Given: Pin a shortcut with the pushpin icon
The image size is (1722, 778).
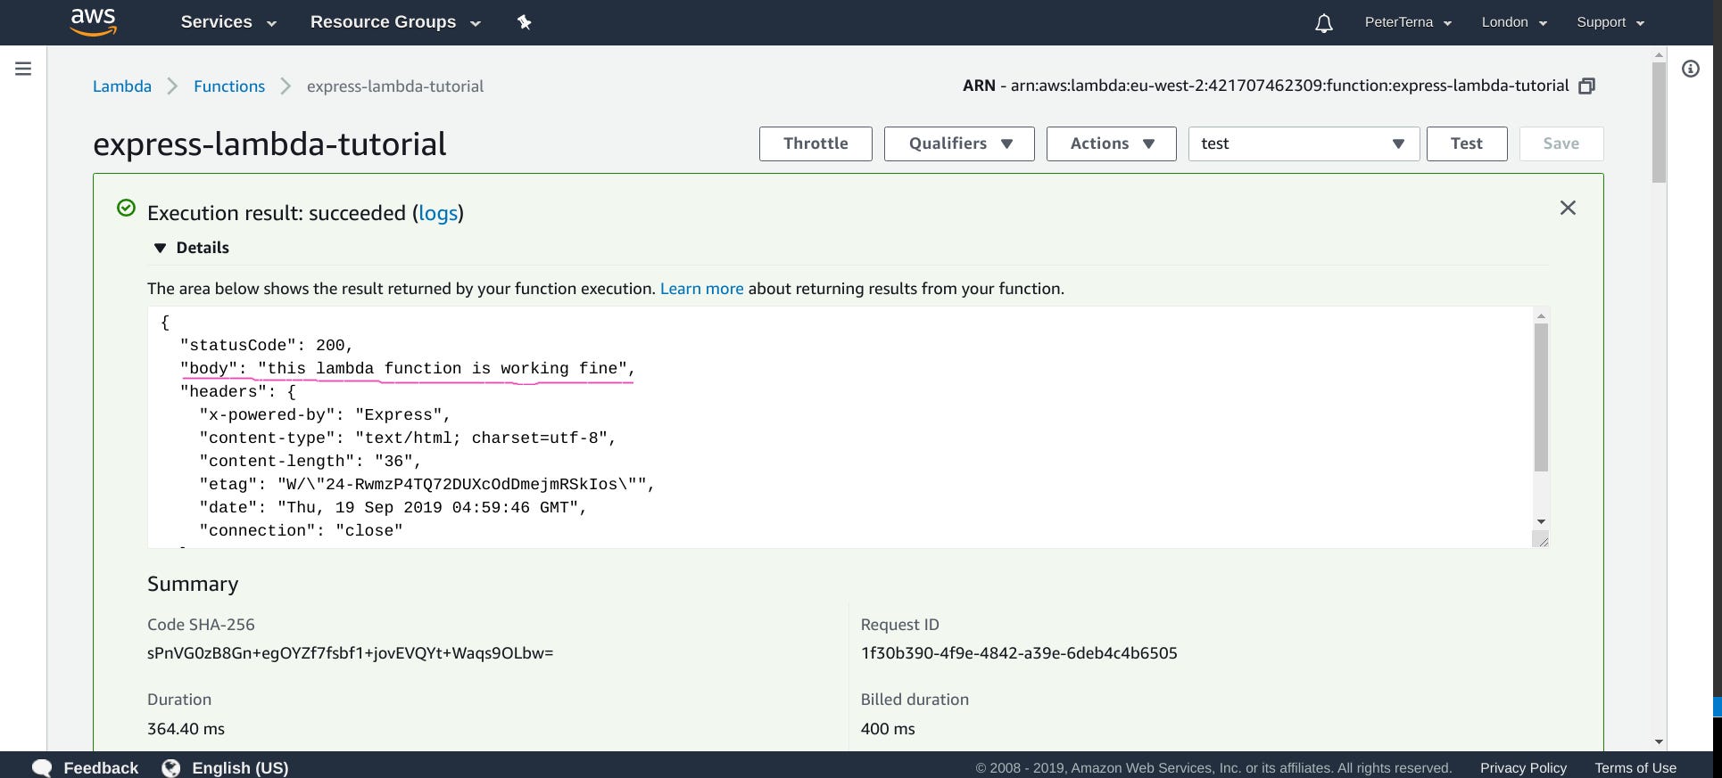Looking at the screenshot, I should point(525,22).
